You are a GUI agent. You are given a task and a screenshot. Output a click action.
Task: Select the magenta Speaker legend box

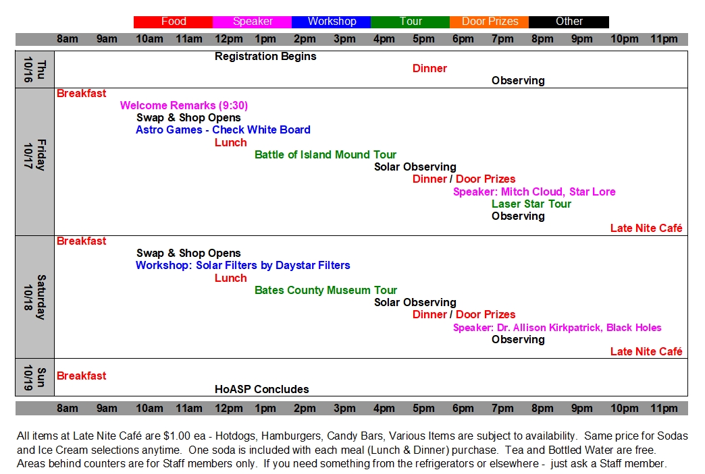(252, 22)
